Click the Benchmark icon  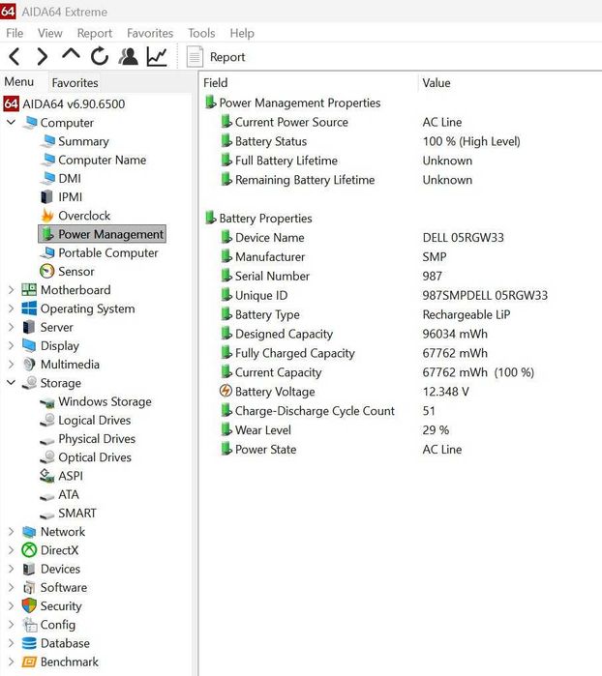(x=29, y=661)
